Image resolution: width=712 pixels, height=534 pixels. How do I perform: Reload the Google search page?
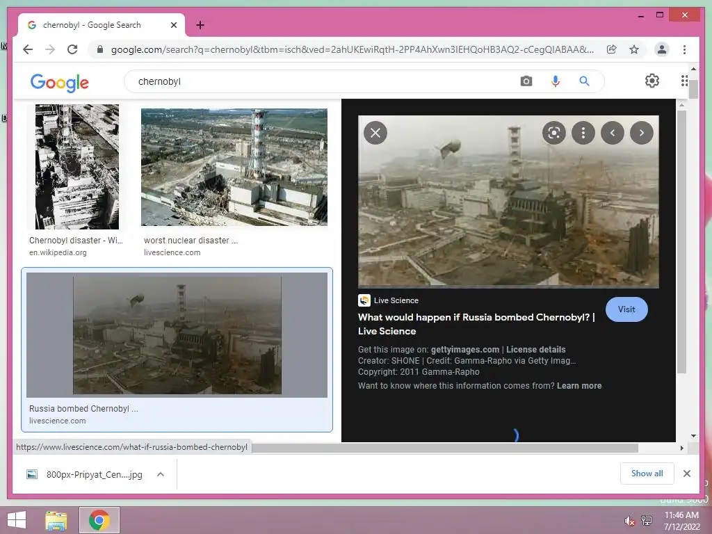point(72,49)
